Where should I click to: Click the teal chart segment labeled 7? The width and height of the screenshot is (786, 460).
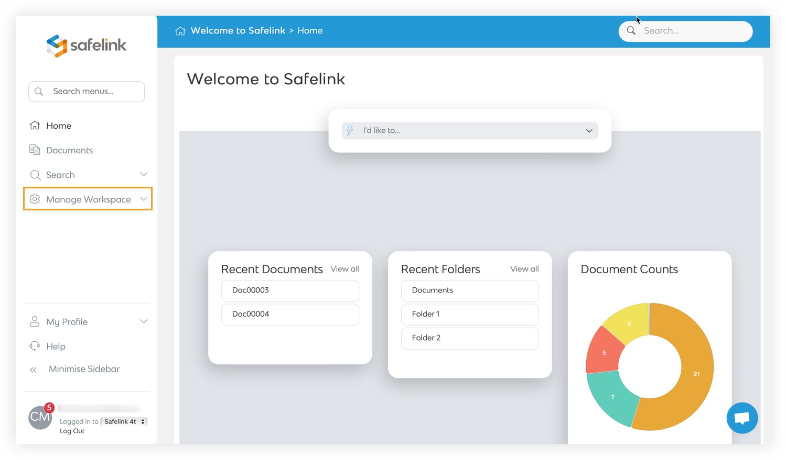612,397
